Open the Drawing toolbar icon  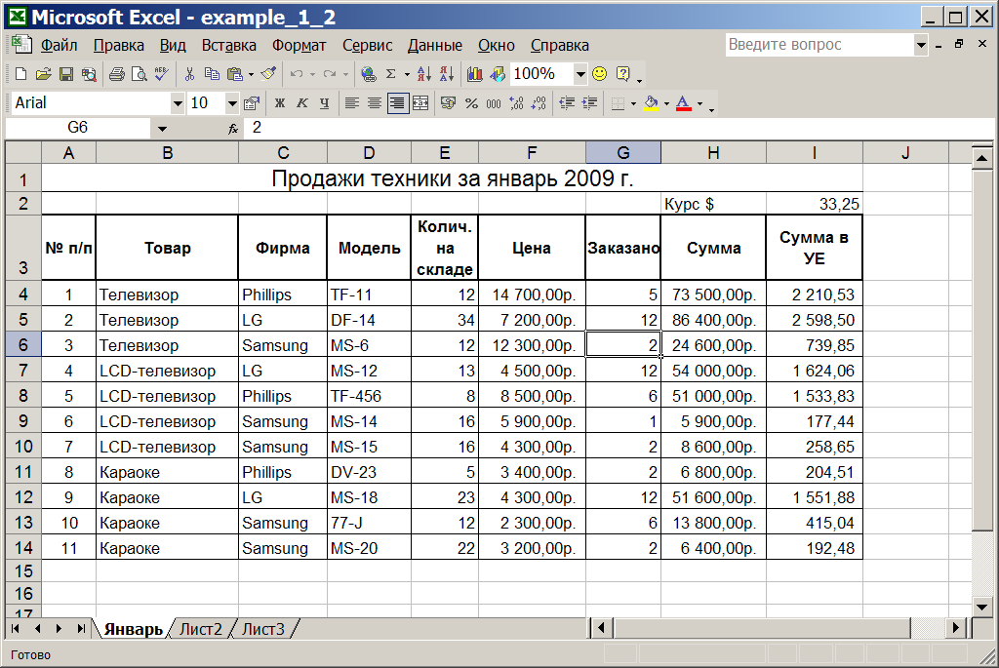point(498,74)
